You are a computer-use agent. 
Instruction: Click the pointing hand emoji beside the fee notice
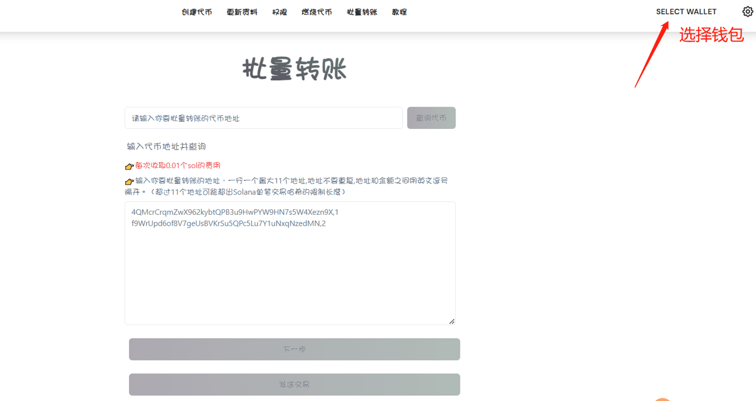[x=130, y=166]
